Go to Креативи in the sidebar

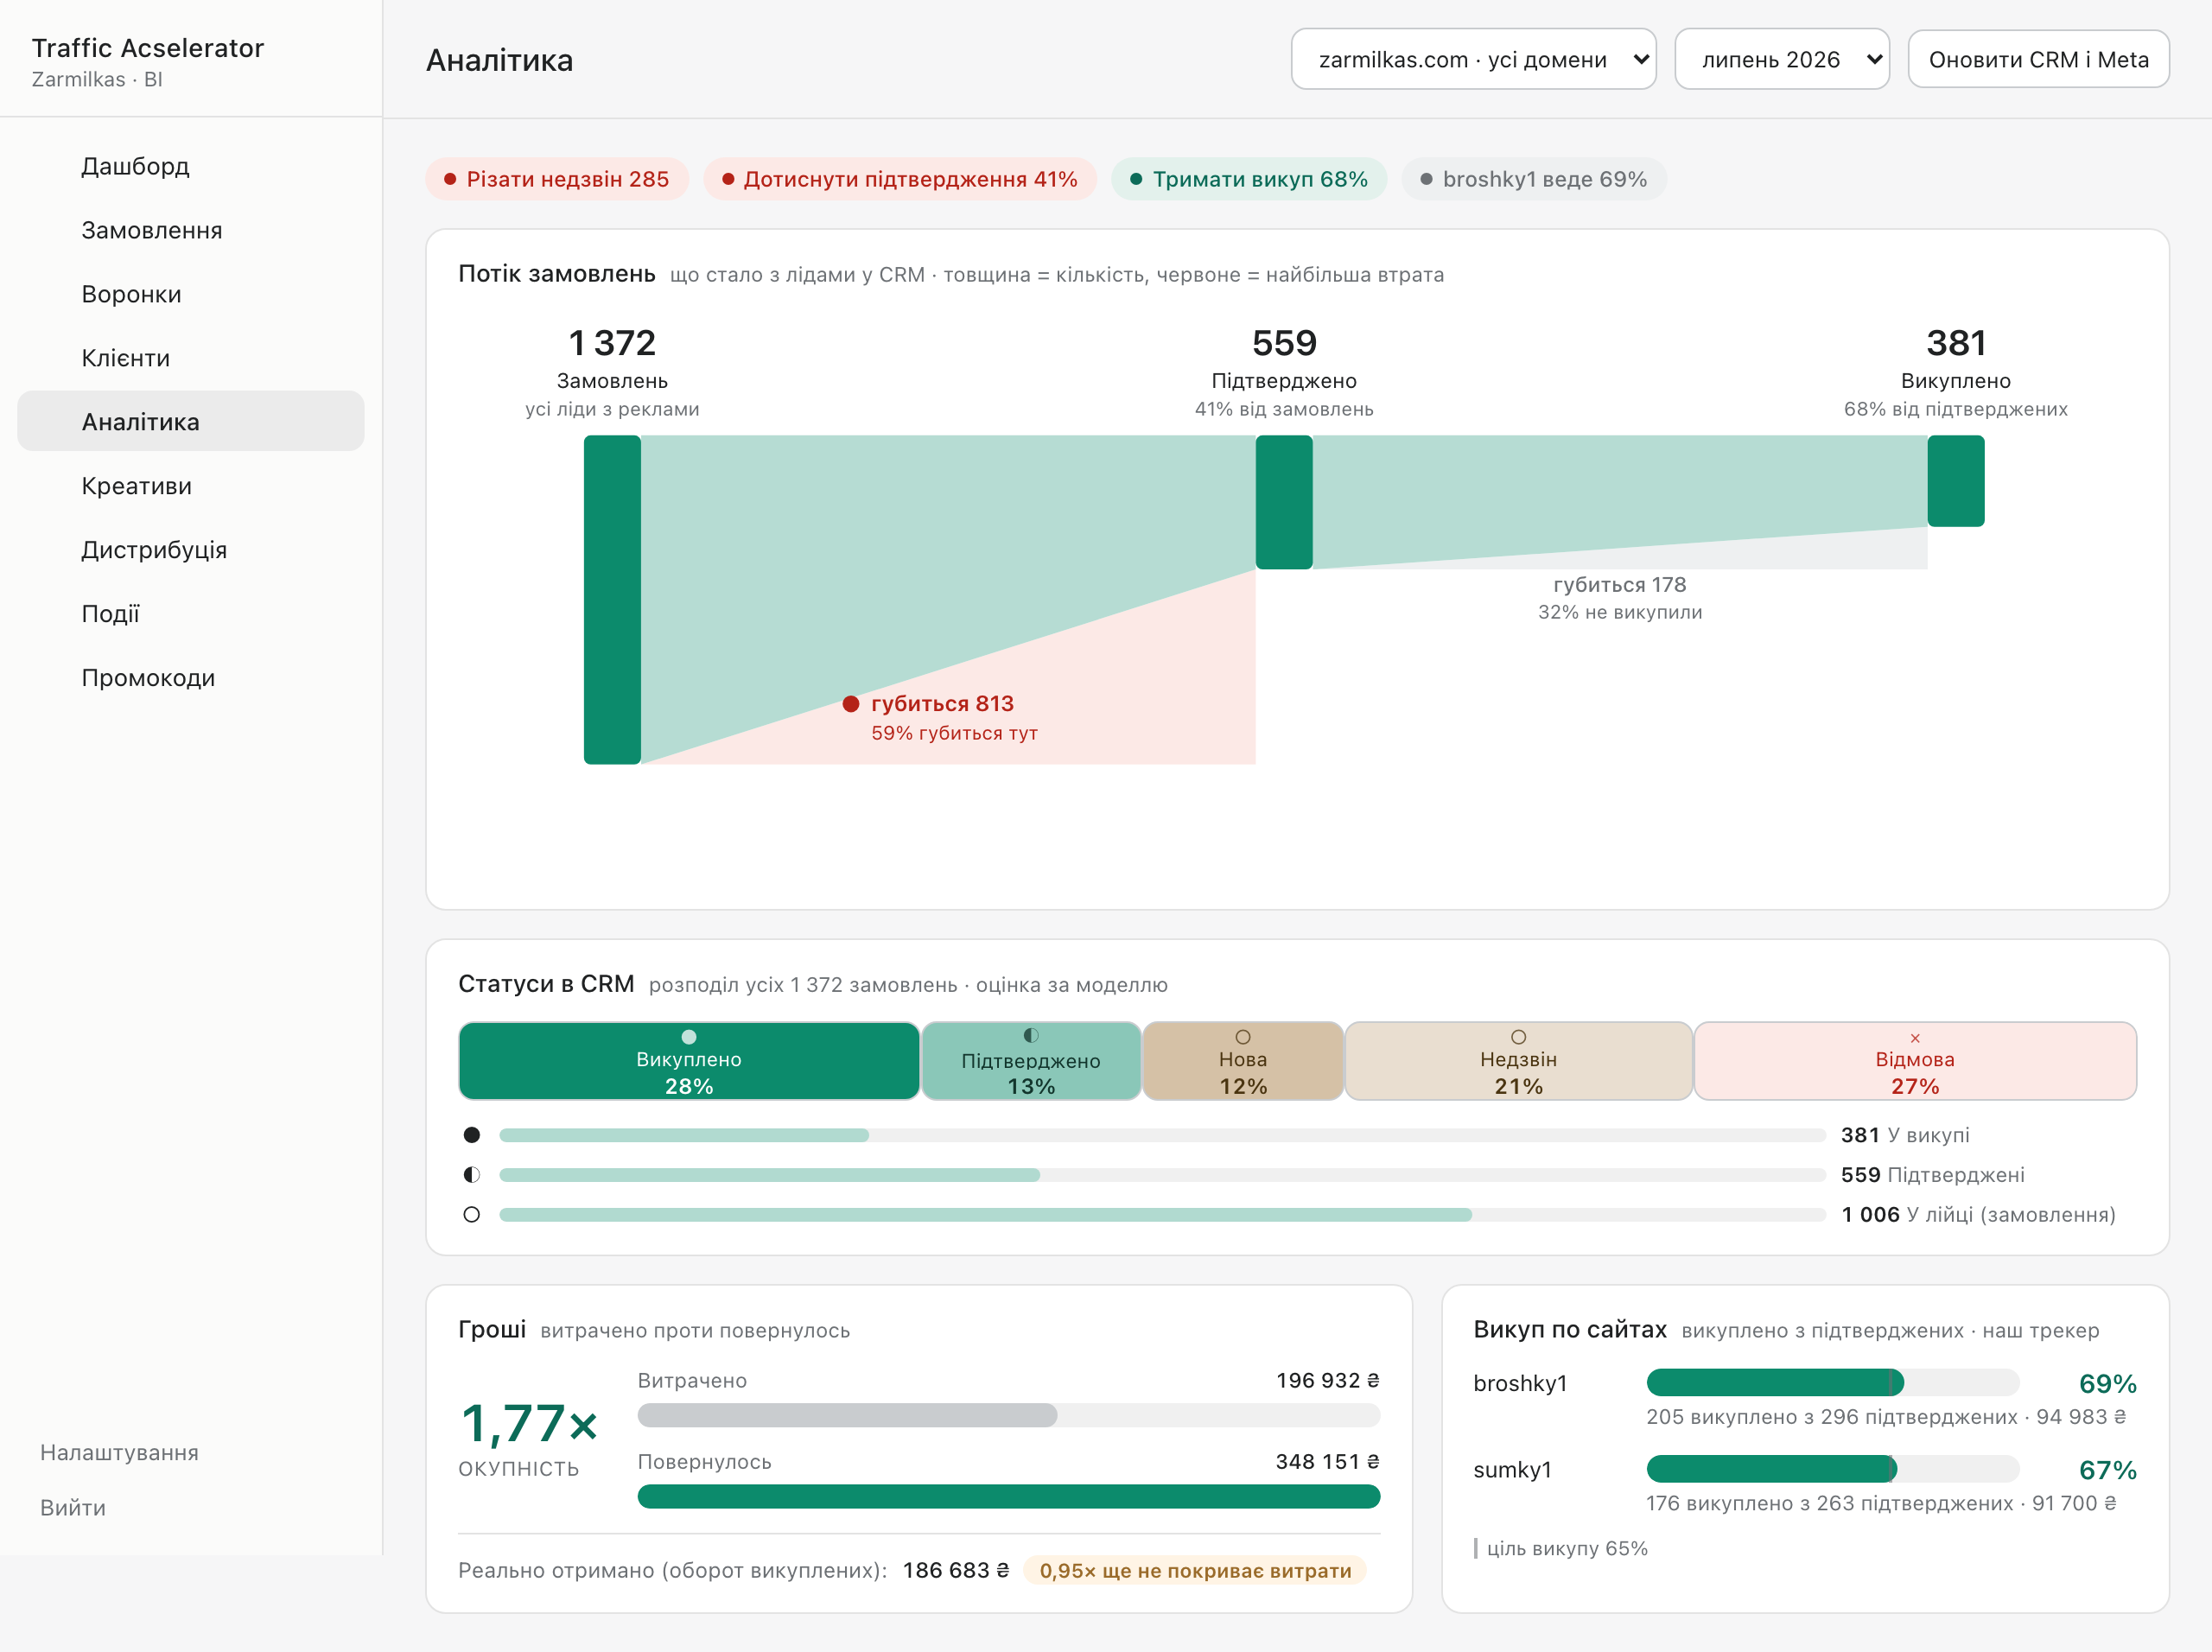(136, 486)
